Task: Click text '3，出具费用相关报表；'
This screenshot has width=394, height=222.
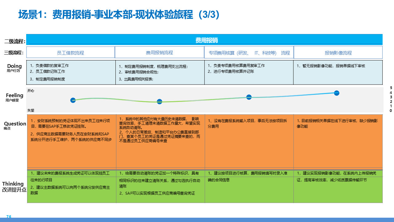Action: click(x=136, y=79)
